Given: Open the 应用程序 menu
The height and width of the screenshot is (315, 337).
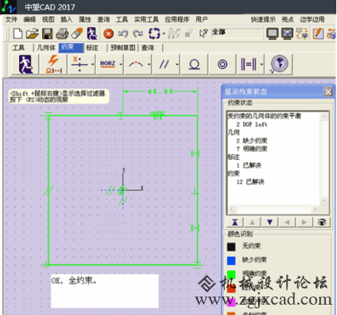Looking at the screenshot, I should tap(177, 19).
